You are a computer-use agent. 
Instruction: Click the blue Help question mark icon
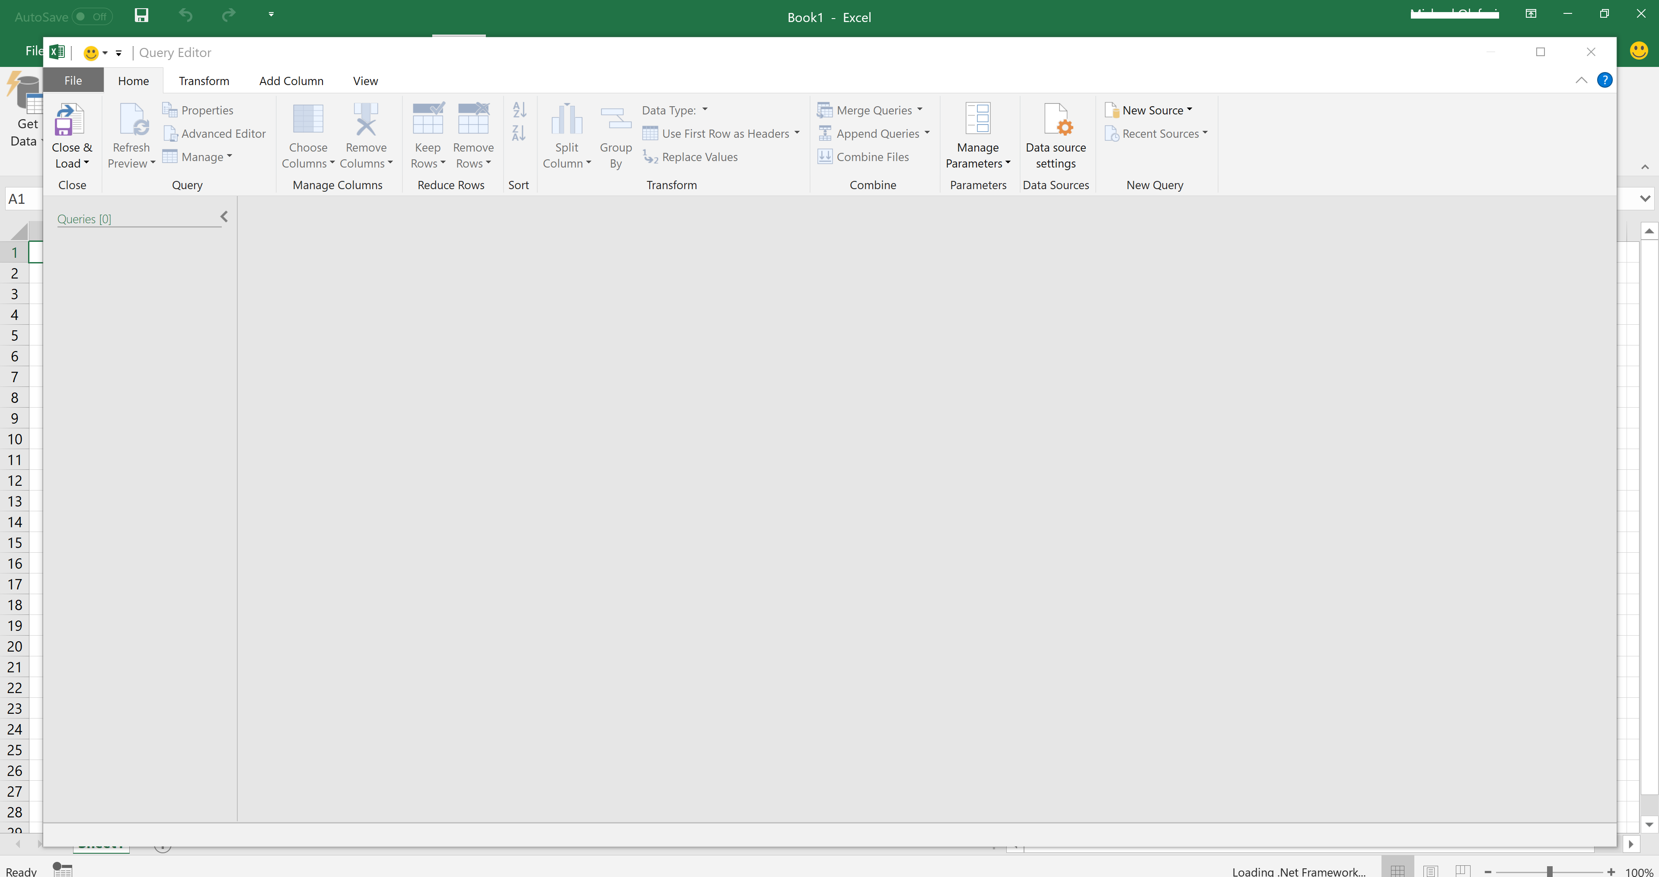pyautogui.click(x=1604, y=80)
